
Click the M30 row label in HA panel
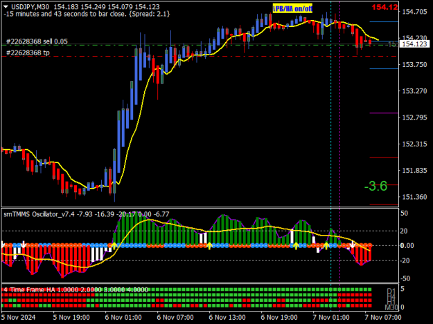click(x=391, y=307)
